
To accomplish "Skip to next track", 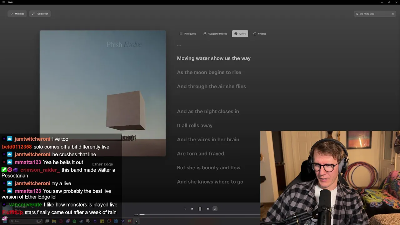I will click(208, 209).
